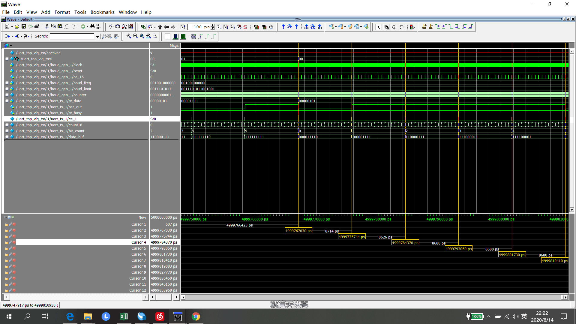This screenshot has height=324, width=576.
Task: Open the Bookmarks menu
Action: [102, 12]
